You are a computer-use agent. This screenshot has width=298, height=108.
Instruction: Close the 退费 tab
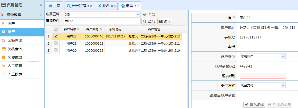click(x=138, y=6)
